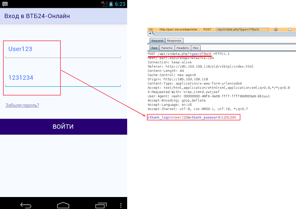Open the Params tab
Screen dimensions: 296x209
[x=166, y=48]
